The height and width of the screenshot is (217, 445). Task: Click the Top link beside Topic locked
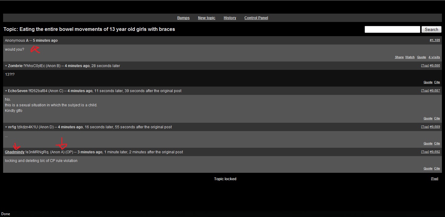pyautogui.click(x=434, y=179)
